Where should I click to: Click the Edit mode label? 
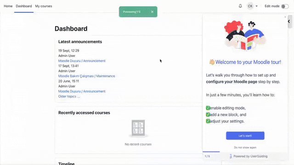pyautogui.click(x=272, y=6)
